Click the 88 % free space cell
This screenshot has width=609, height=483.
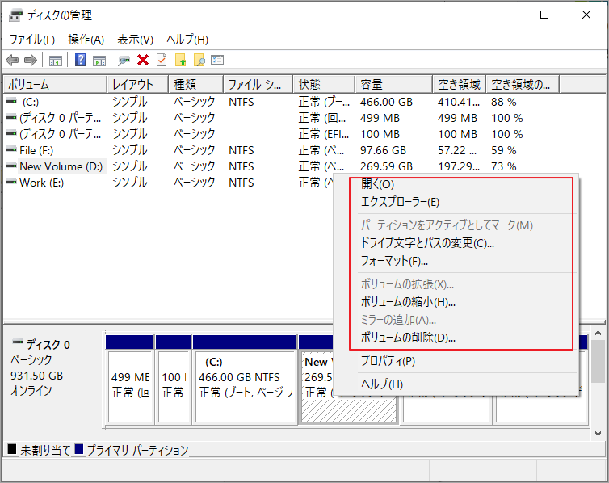pyautogui.click(x=504, y=102)
